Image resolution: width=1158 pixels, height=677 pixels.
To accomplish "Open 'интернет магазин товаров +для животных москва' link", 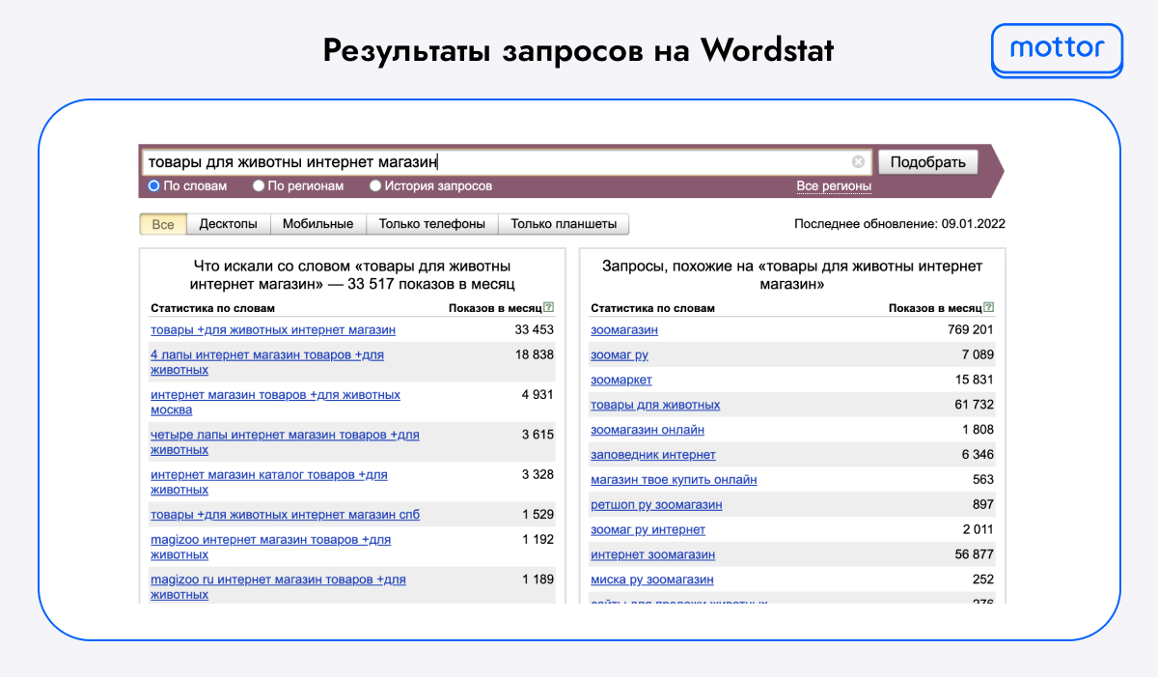I will 275,402.
